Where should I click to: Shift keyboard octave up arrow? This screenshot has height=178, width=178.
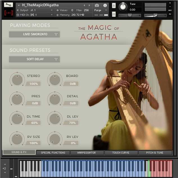tap(5, 164)
